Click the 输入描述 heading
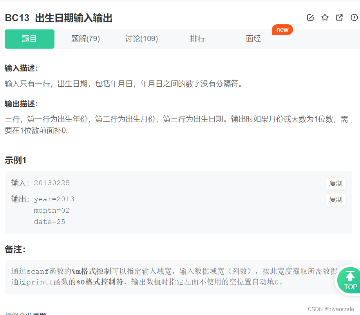Image resolution: width=360 pixels, height=315 pixels. pyautogui.click(x=22, y=68)
